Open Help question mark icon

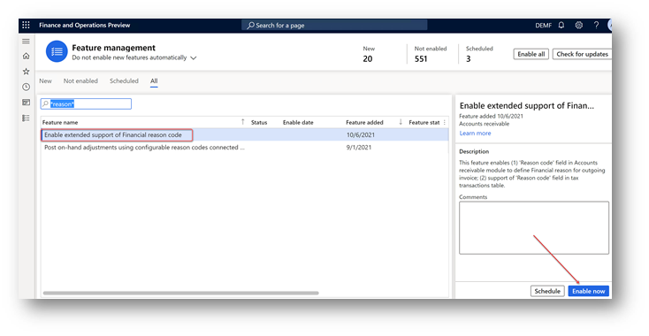(596, 26)
